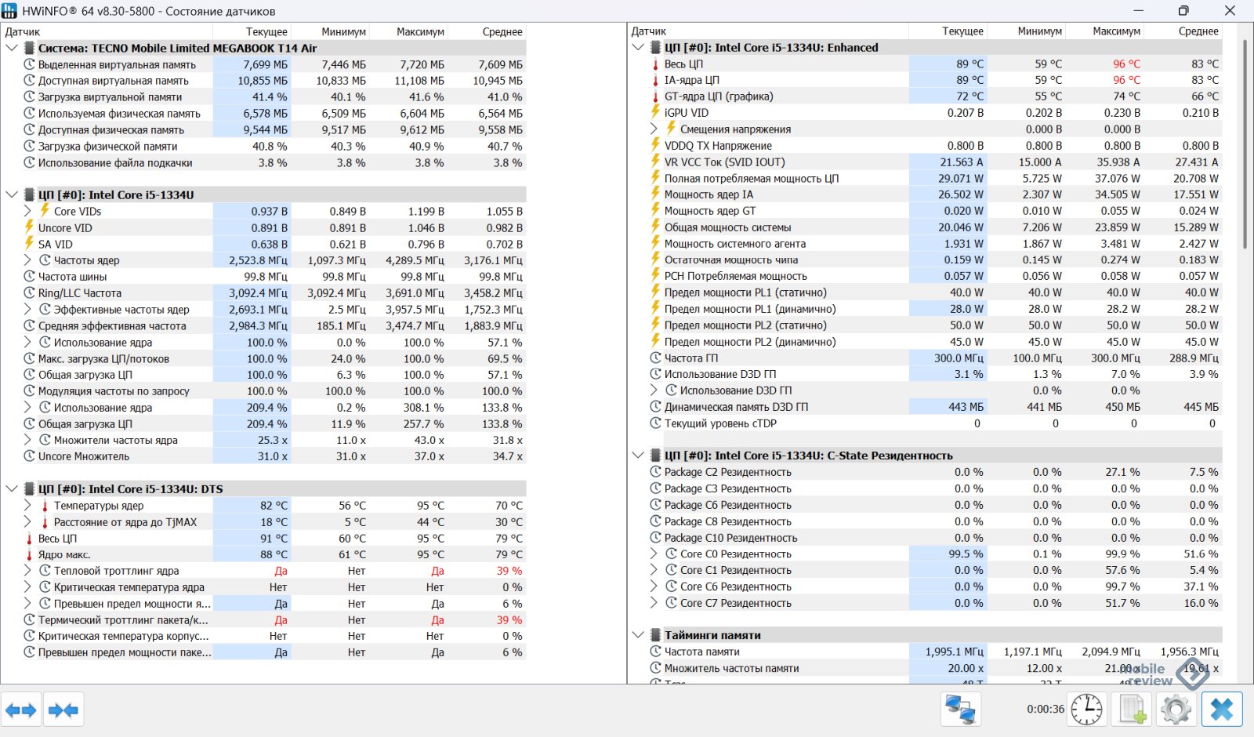Open the network remote monitoring icon

(x=960, y=710)
